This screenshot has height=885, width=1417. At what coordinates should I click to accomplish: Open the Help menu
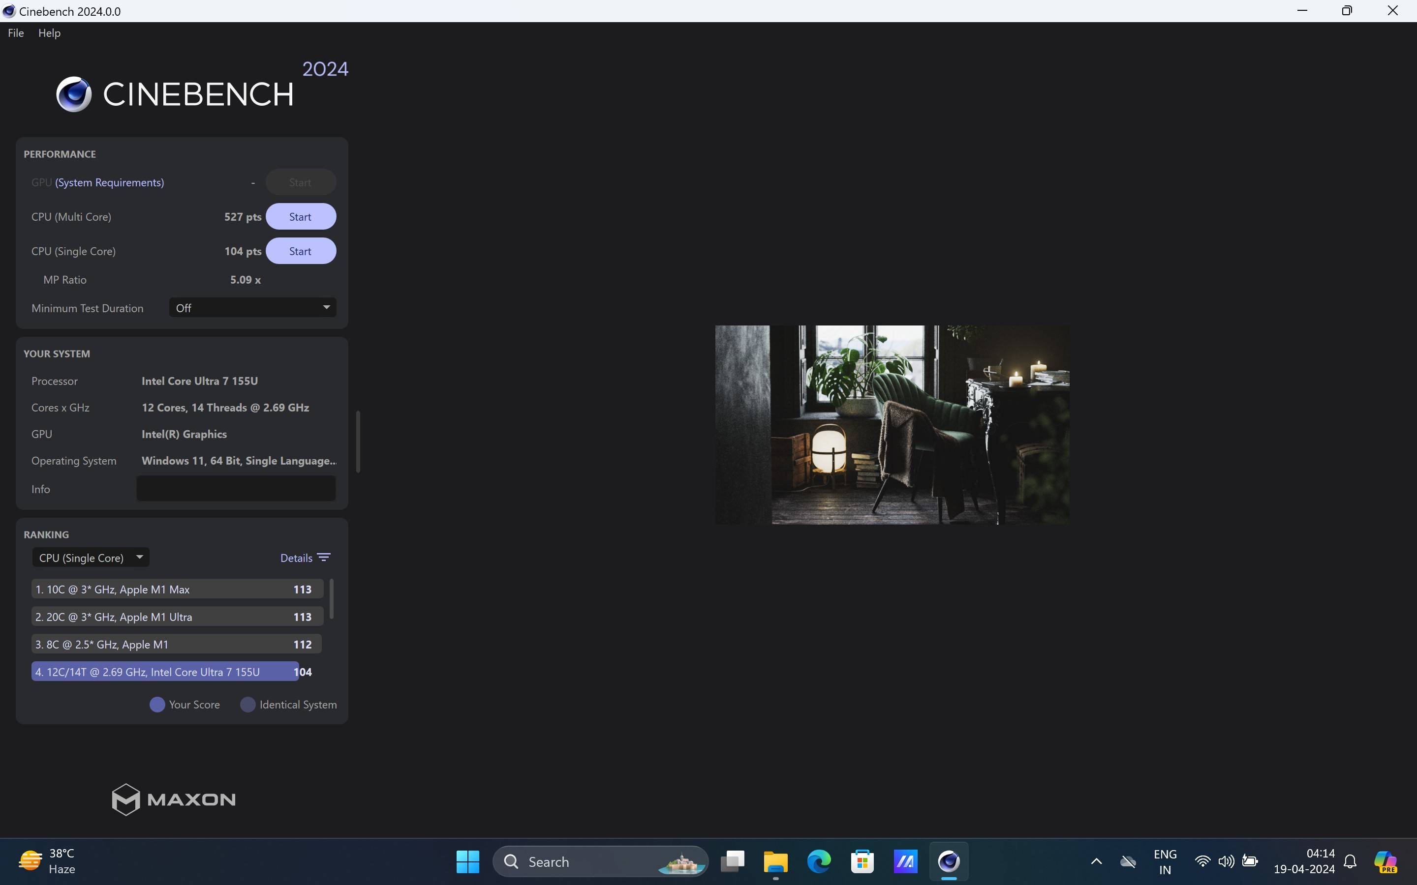tap(49, 33)
